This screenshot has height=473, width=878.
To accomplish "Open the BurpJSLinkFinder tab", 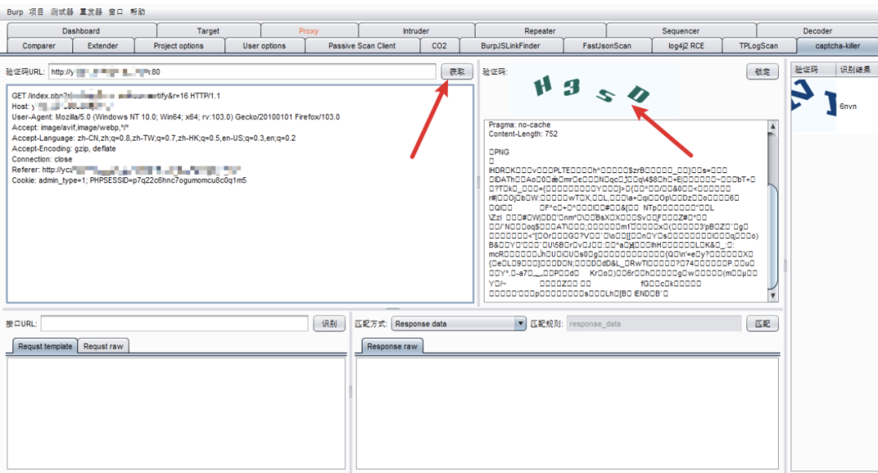I will pyautogui.click(x=511, y=46).
